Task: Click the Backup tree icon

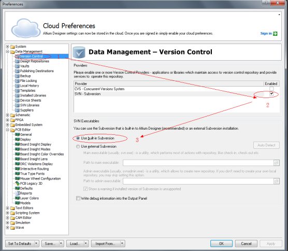Action: point(17,76)
